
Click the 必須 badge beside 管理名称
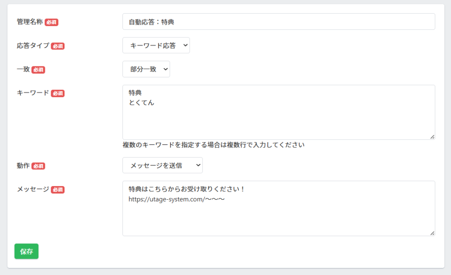52,22
